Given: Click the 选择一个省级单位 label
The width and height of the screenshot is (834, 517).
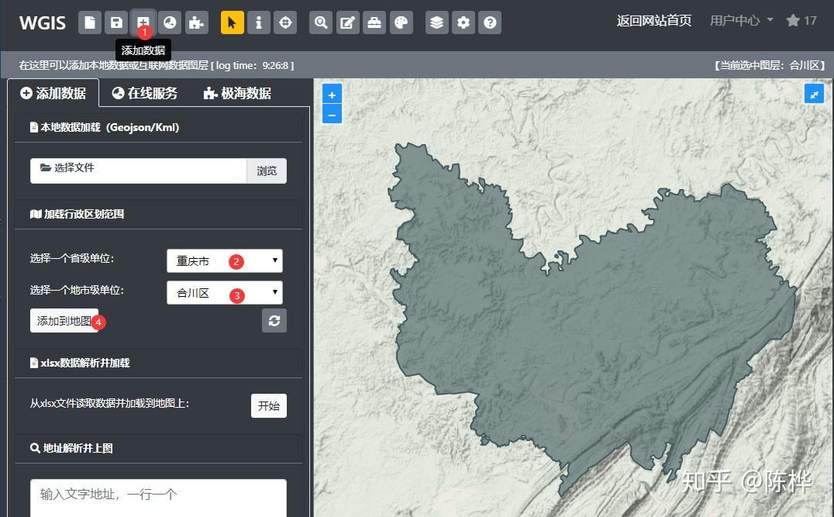Looking at the screenshot, I should coord(72,259).
